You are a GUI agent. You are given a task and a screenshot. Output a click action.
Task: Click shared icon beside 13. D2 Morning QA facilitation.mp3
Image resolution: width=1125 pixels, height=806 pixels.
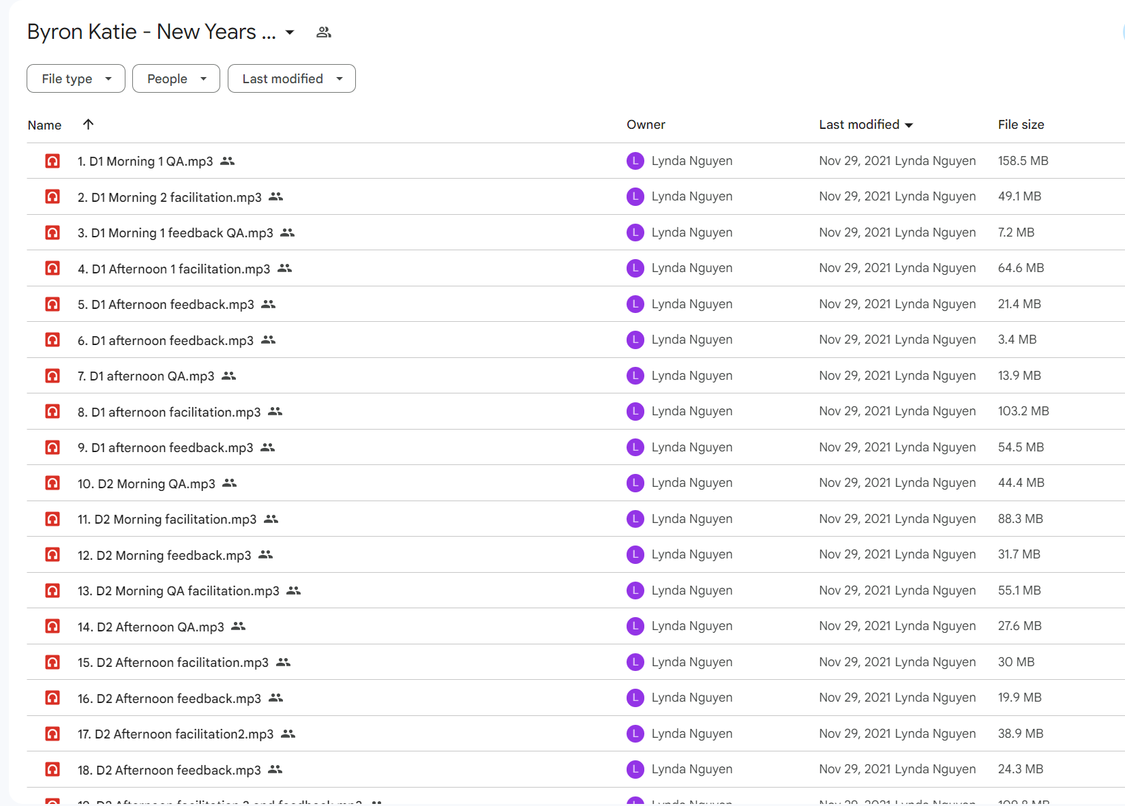click(x=294, y=591)
